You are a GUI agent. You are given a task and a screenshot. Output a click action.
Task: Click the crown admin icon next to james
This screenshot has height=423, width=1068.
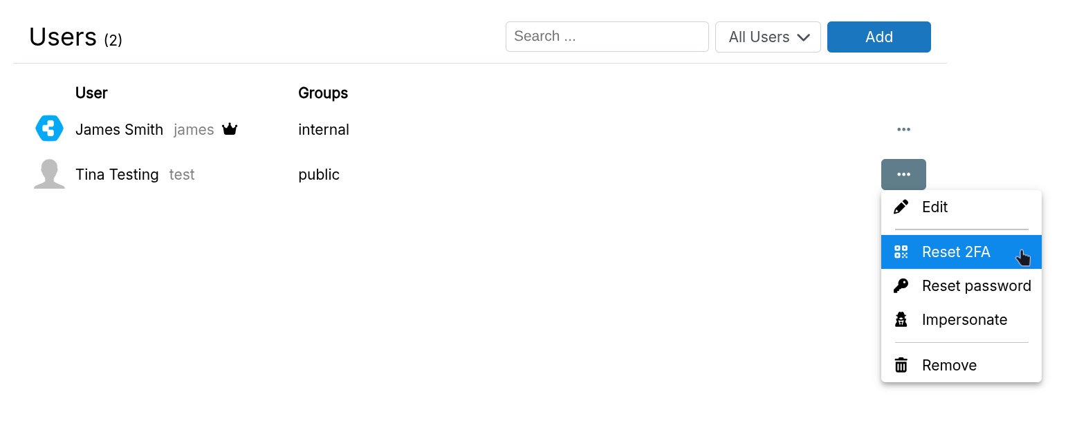pos(230,130)
